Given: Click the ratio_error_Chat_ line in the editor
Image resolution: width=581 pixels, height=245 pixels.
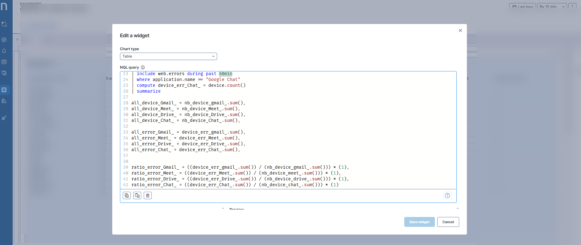Looking at the screenshot, I should pos(235,185).
